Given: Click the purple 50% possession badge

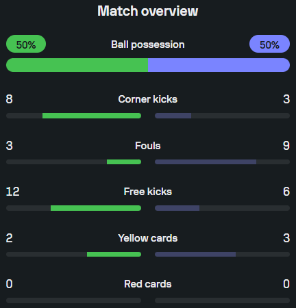Looking at the screenshot, I should (x=269, y=44).
